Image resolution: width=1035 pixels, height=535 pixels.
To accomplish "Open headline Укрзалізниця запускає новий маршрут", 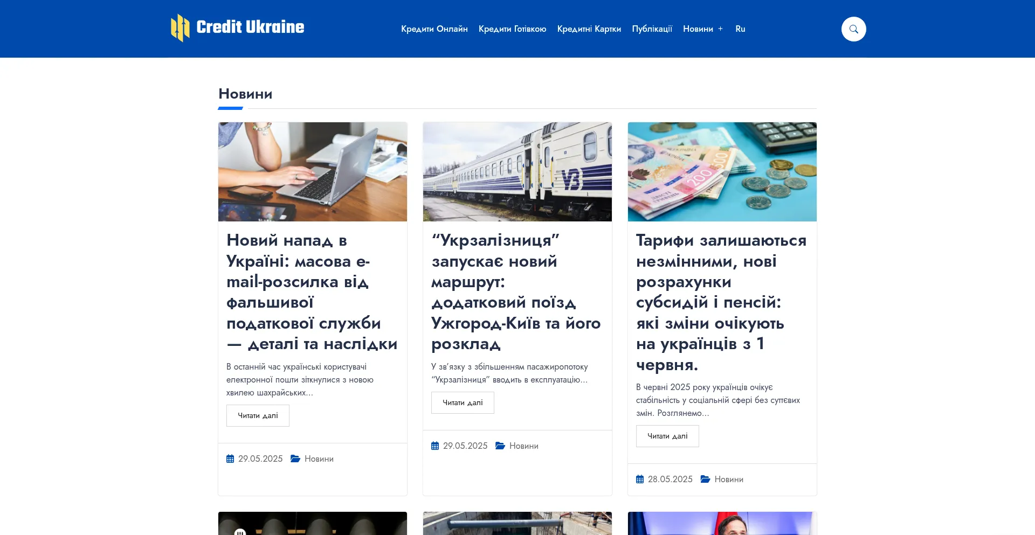I will [x=516, y=291].
